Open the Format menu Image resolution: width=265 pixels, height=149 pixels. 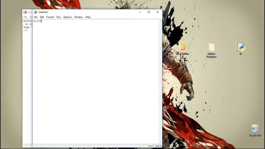click(x=50, y=17)
